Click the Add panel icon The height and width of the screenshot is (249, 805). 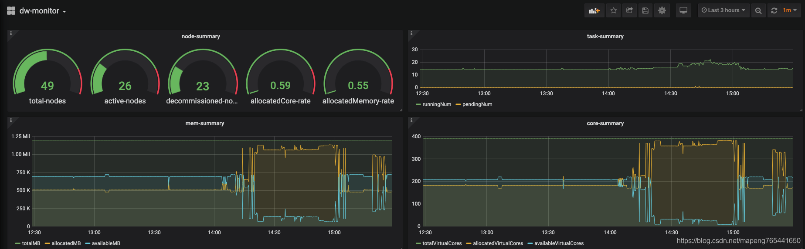point(594,10)
